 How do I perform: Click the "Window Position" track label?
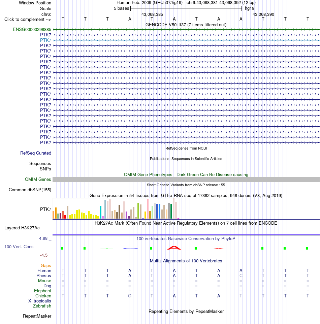pyautogui.click(x=35, y=3)
